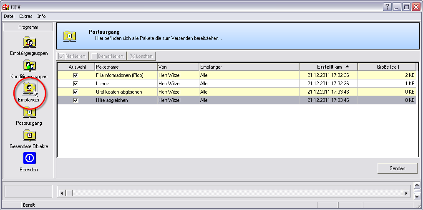This screenshot has height=210, width=423.
Task: Open the Postausgang folder icon in sidebar
Action: click(x=29, y=112)
